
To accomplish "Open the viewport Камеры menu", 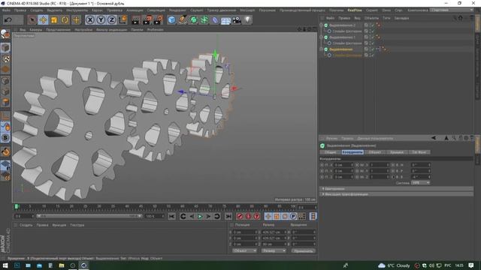I will (36, 30).
